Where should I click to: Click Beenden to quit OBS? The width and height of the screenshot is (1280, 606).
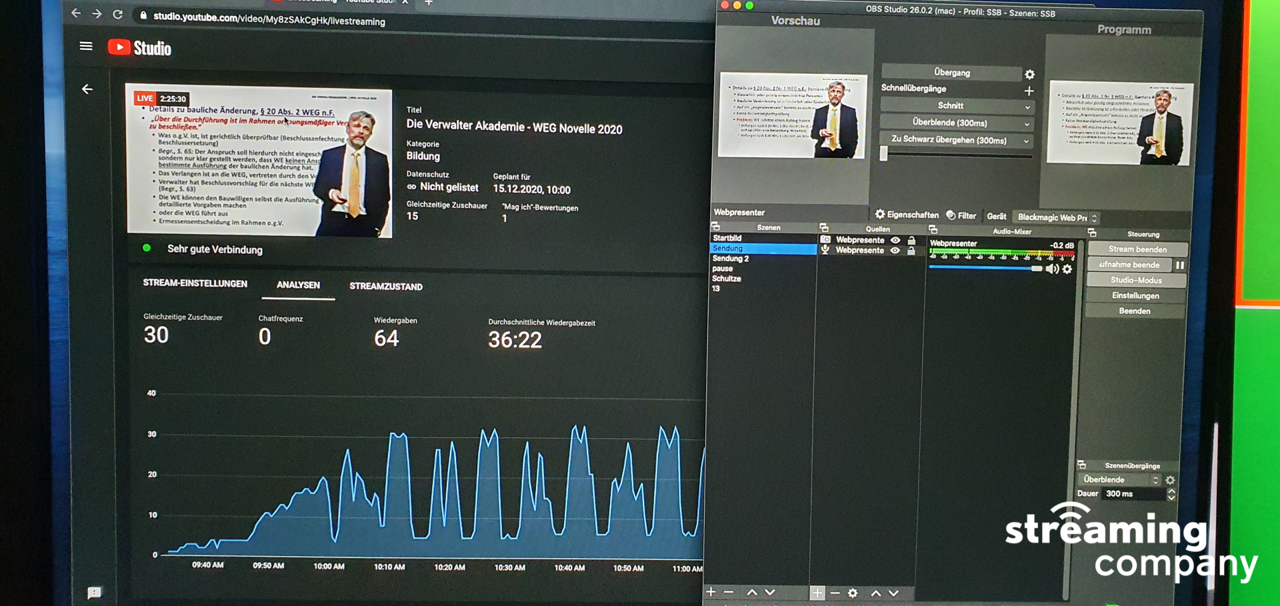1135,311
